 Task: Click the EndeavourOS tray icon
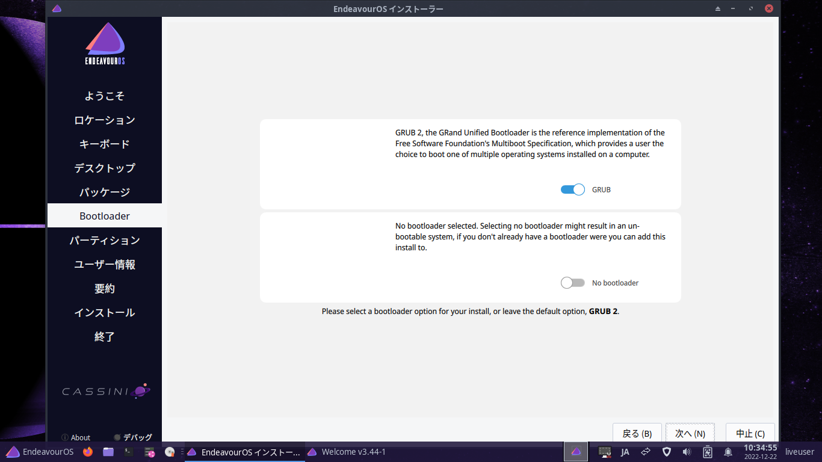pos(576,452)
